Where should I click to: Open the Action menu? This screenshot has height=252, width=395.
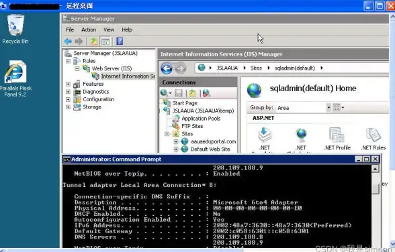[x=89, y=29]
